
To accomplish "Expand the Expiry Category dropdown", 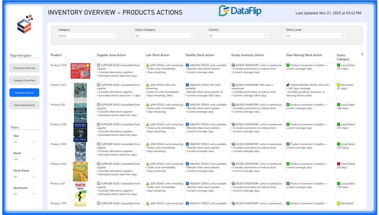I will [x=165, y=36].
